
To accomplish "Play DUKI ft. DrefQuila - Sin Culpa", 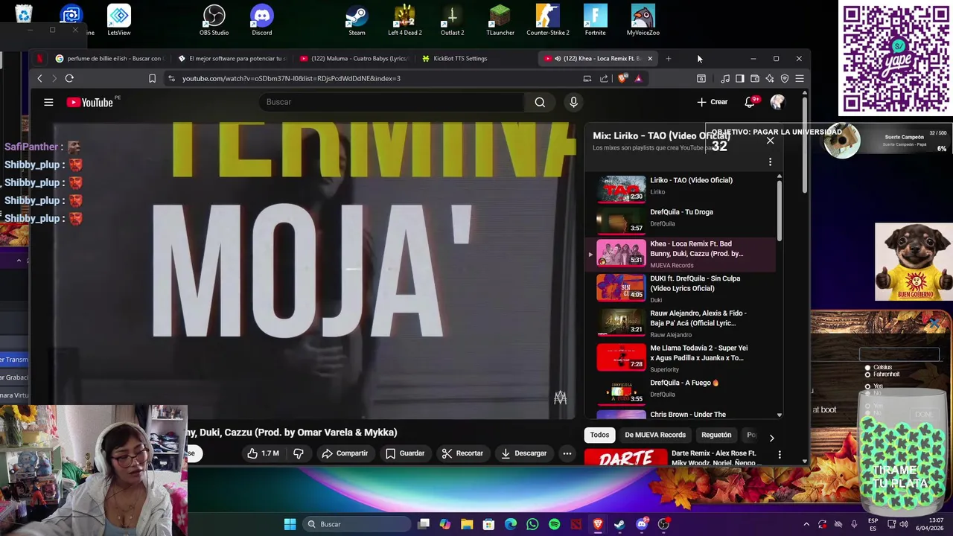I will point(681,289).
